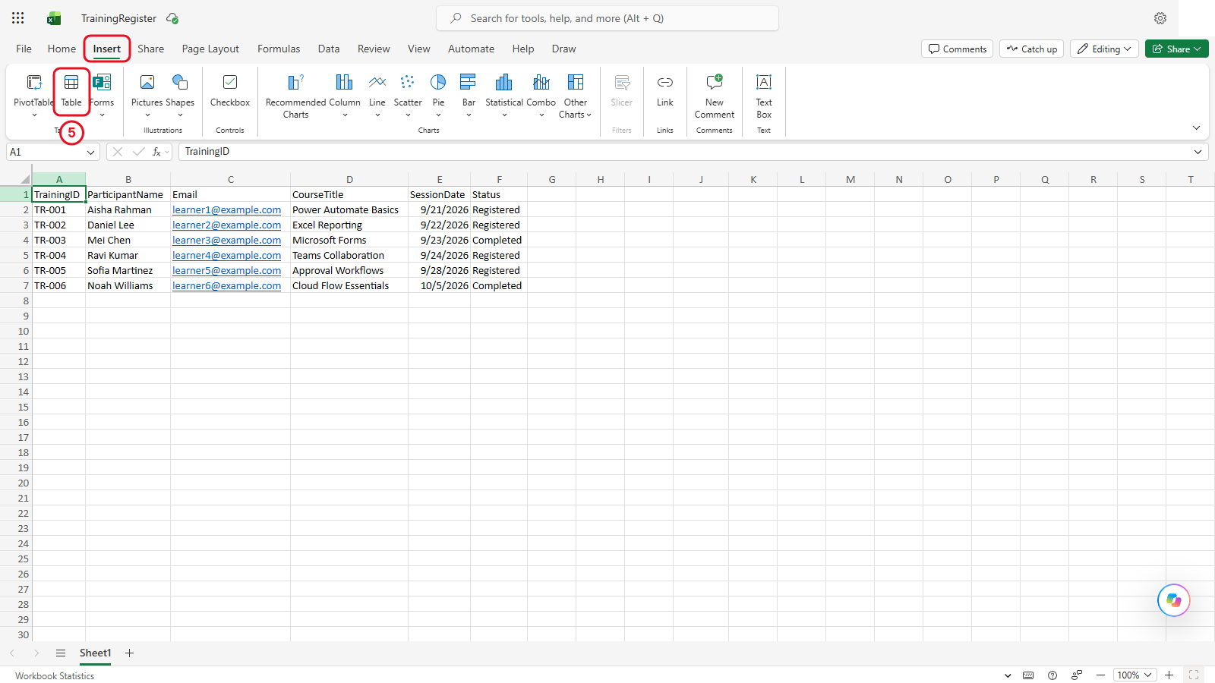The width and height of the screenshot is (1215, 683).
Task: Collapse the ribbon with the chevron
Action: (1196, 127)
